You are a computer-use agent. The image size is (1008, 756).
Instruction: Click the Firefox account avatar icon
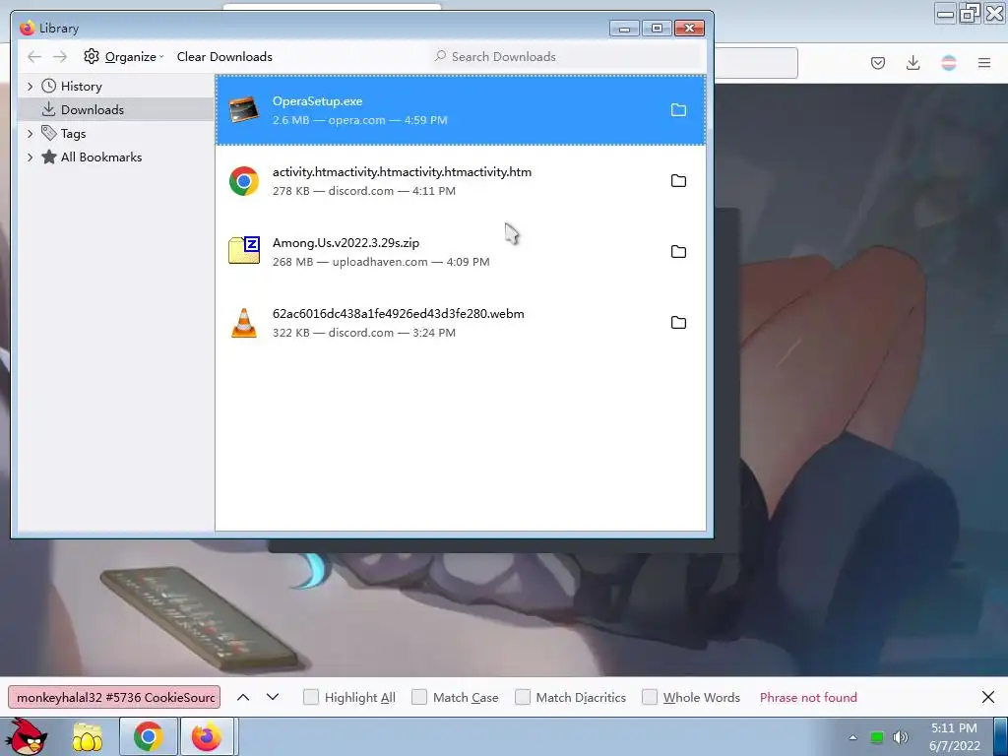click(949, 62)
